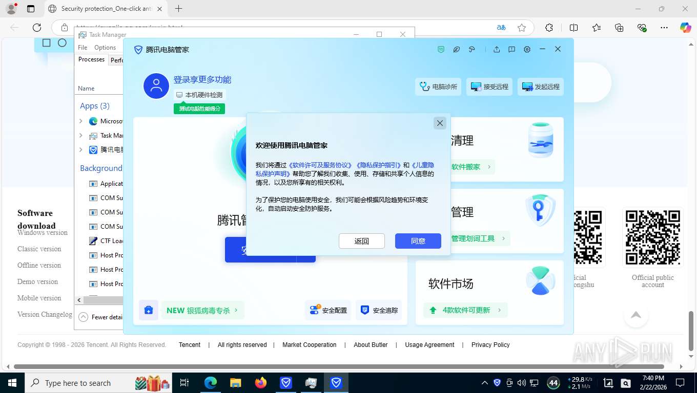The width and height of the screenshot is (697, 393).
Task: Open 登录享更多功能 login link
Action: [202, 79]
